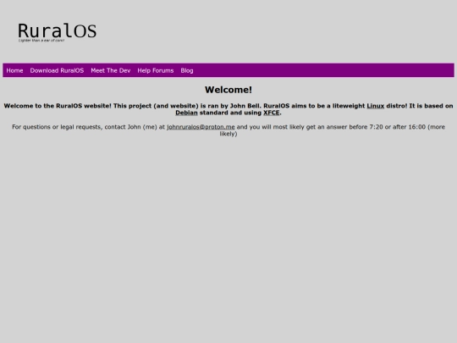Screen dimensions: 457x343
Task: Click the RuralOS logo title
Action: (x=58, y=30)
